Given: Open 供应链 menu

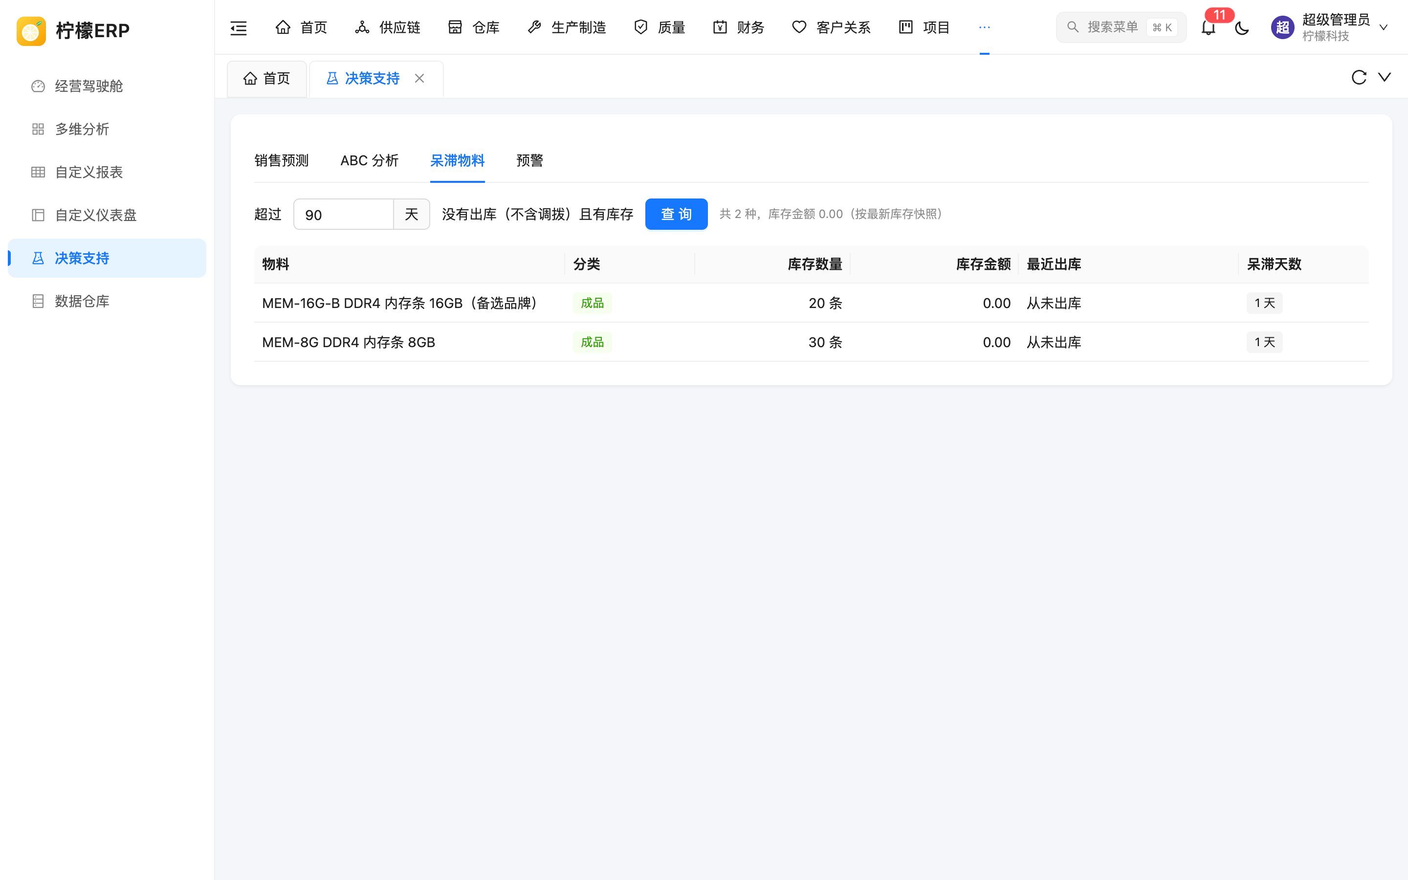Looking at the screenshot, I should pyautogui.click(x=388, y=27).
